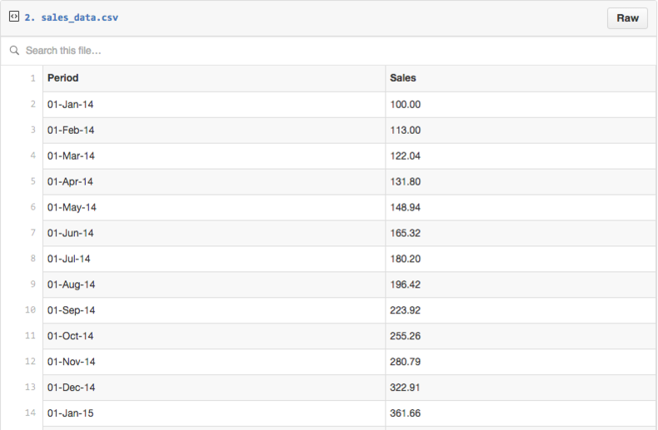Click the 01-Mar-14 period cell

pos(71,156)
